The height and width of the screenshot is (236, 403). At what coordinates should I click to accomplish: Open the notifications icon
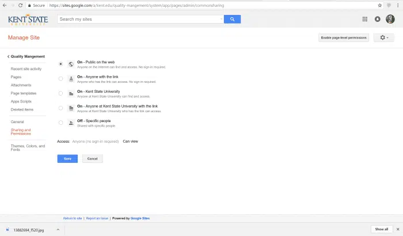(377, 19)
